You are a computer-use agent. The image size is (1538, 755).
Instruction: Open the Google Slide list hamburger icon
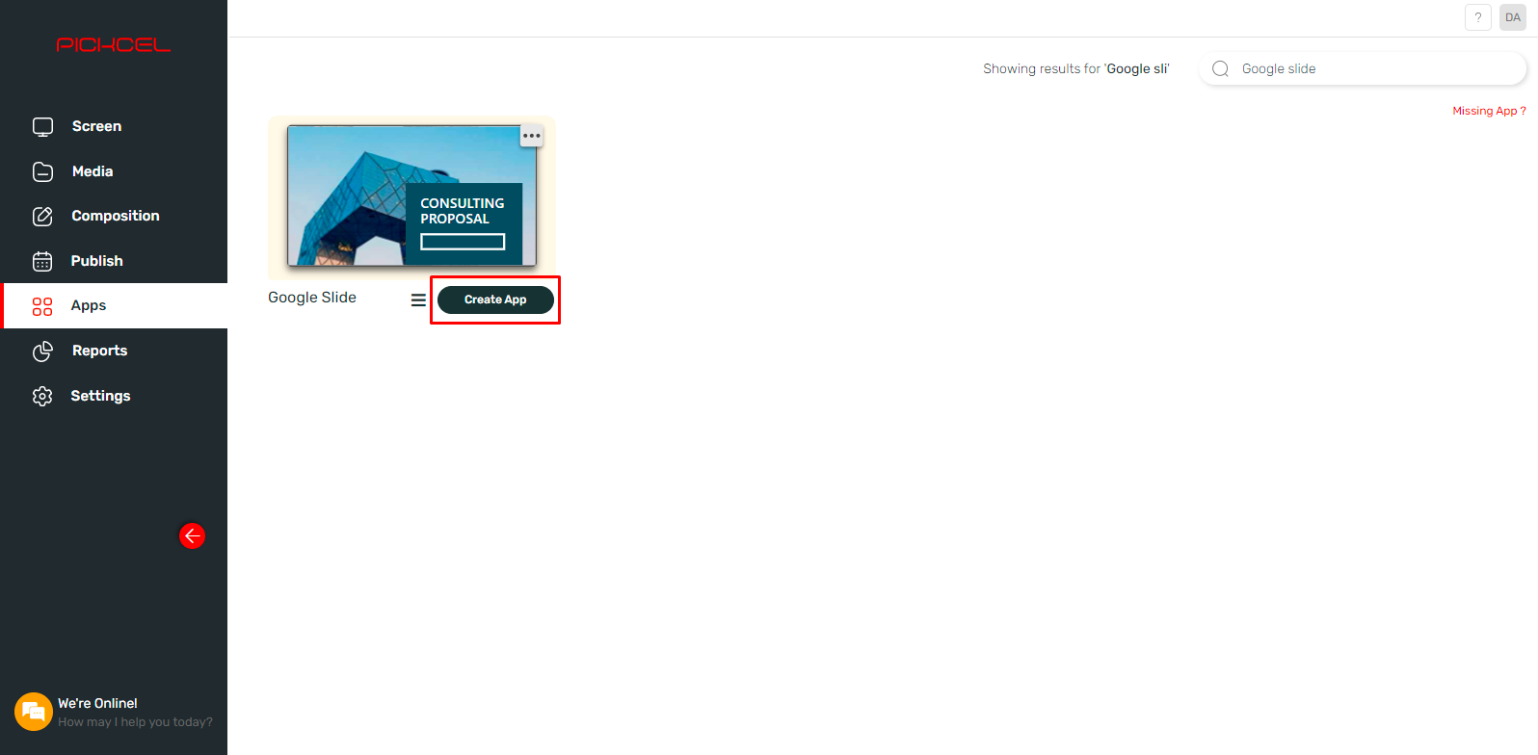click(418, 299)
